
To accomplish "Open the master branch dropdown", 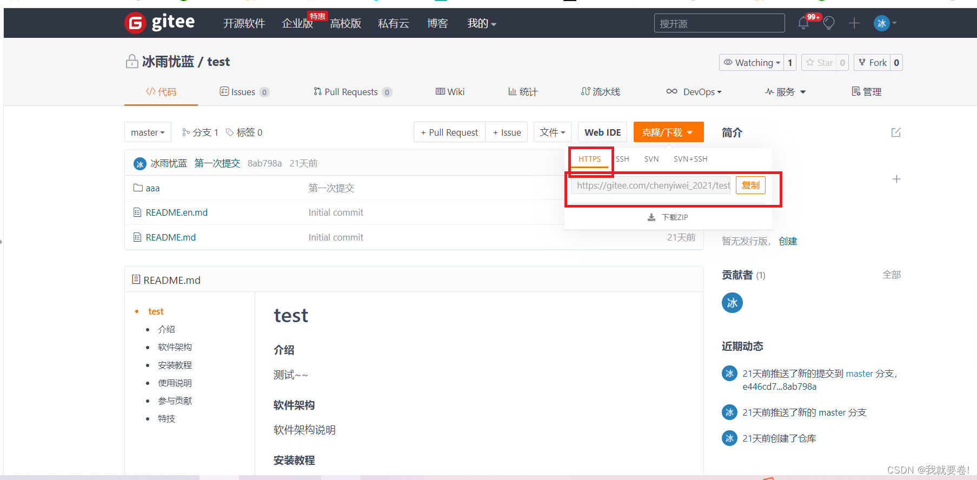I will pos(148,132).
